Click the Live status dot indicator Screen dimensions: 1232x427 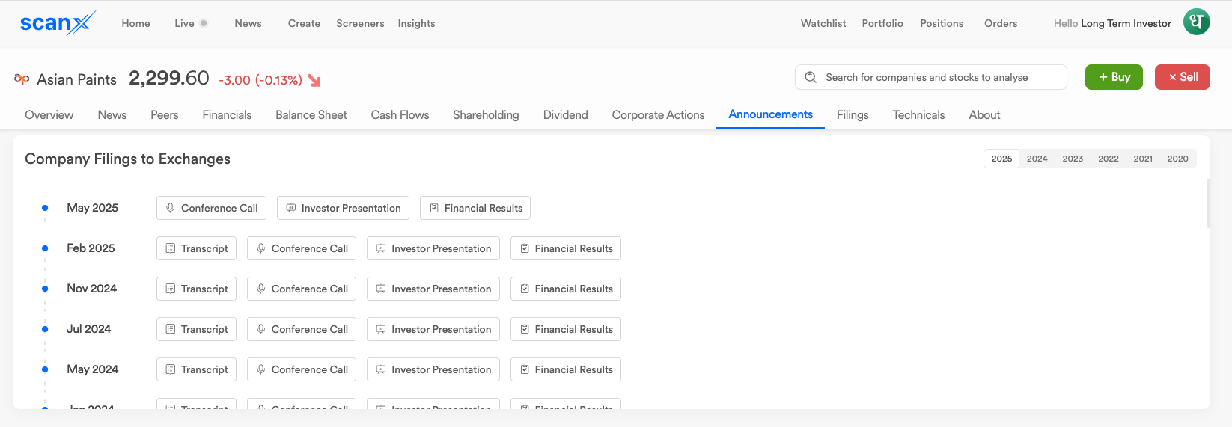tap(204, 23)
